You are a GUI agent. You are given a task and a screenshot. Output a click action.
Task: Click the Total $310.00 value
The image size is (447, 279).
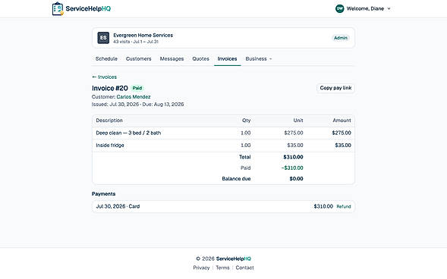pos(293,157)
